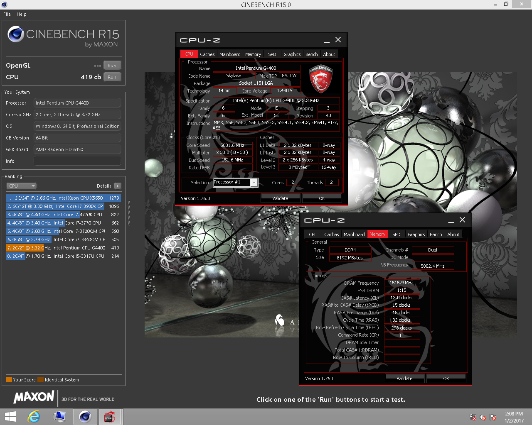Click the MSI Gaming dragon logo in CPU-Z
This screenshot has width=532, height=425.
click(320, 79)
